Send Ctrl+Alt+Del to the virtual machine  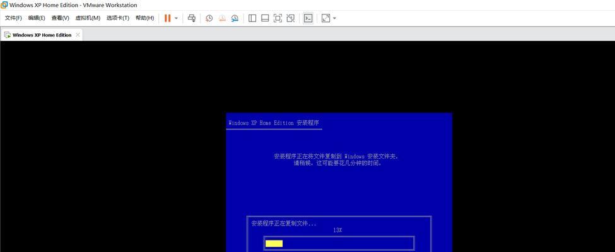[192, 18]
